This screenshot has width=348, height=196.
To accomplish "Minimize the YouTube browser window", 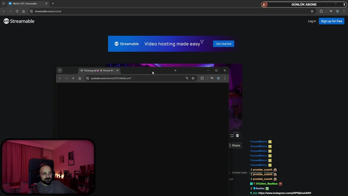I will click(208, 71).
